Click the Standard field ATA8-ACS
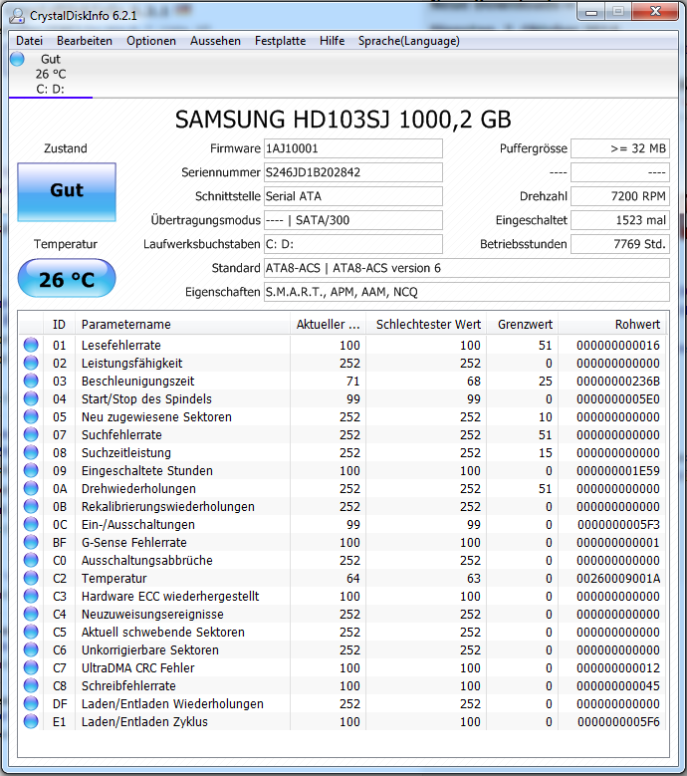The height and width of the screenshot is (776, 687). pyautogui.click(x=467, y=268)
